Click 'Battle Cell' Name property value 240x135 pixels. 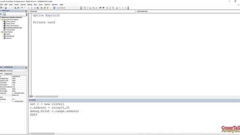pos(19,95)
